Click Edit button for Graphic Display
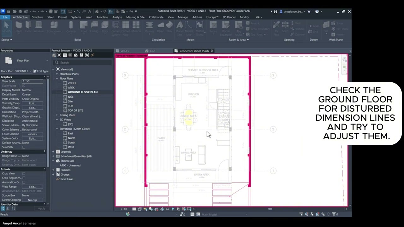404x227 pixels. 32,108
